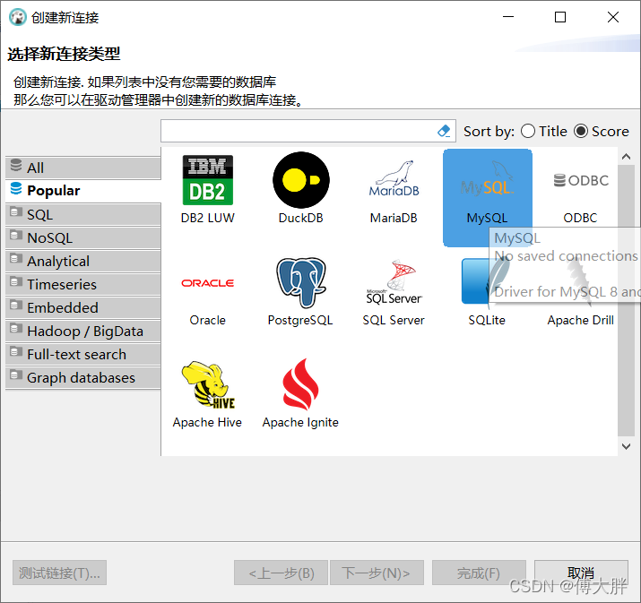Image resolution: width=641 pixels, height=603 pixels.
Task: Switch to the Popular category
Action: pos(83,190)
